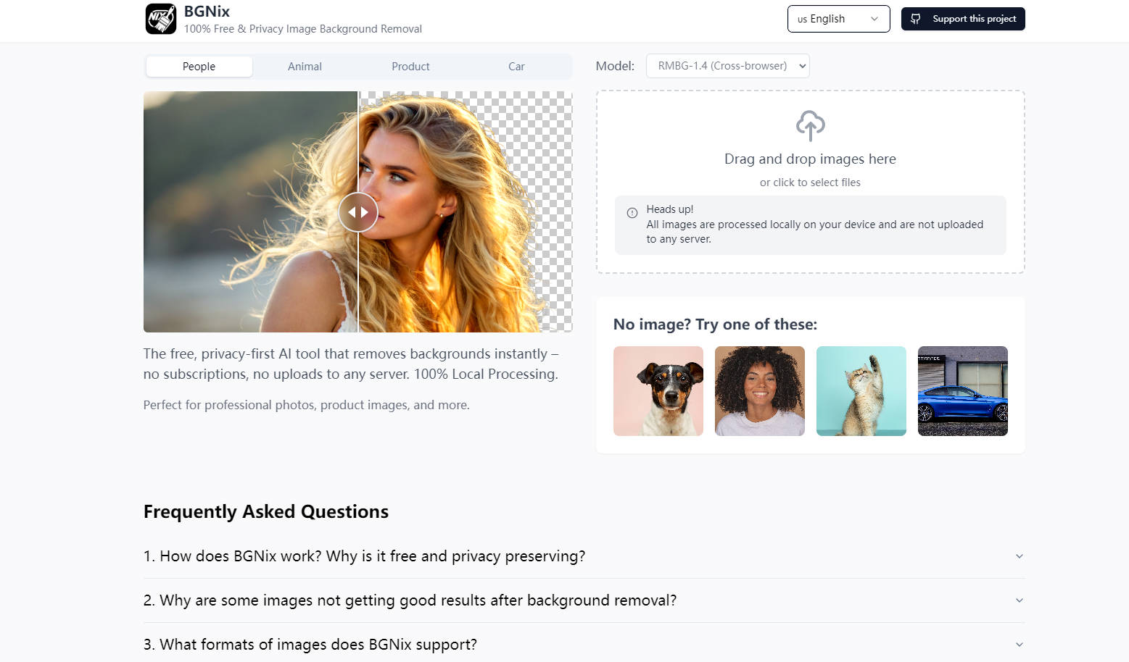Click the cloud upload icon
Screen dimensions: 1129x662
(810, 125)
